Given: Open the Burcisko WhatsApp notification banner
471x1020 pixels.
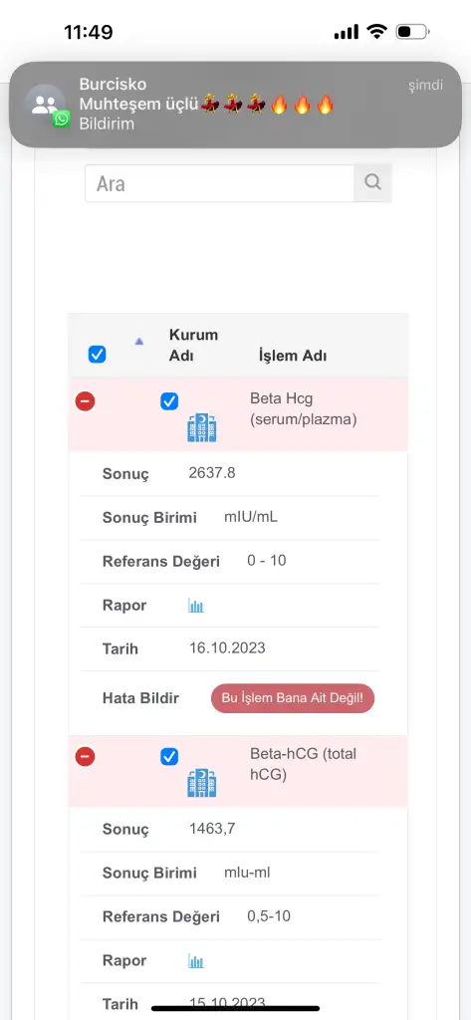Looking at the screenshot, I should click(235, 105).
